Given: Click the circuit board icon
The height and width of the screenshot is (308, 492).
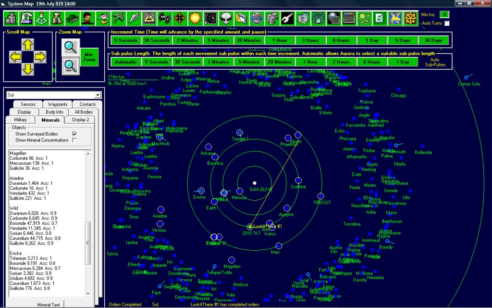Looking at the screenshot, I should pos(318,18).
